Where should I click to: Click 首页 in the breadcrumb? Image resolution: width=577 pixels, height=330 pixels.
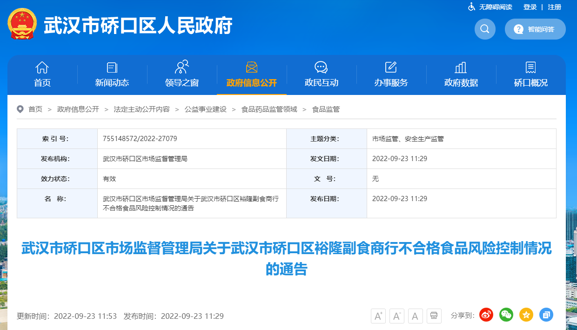[x=35, y=109]
